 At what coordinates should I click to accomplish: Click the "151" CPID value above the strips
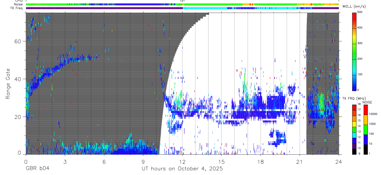(182, 1)
